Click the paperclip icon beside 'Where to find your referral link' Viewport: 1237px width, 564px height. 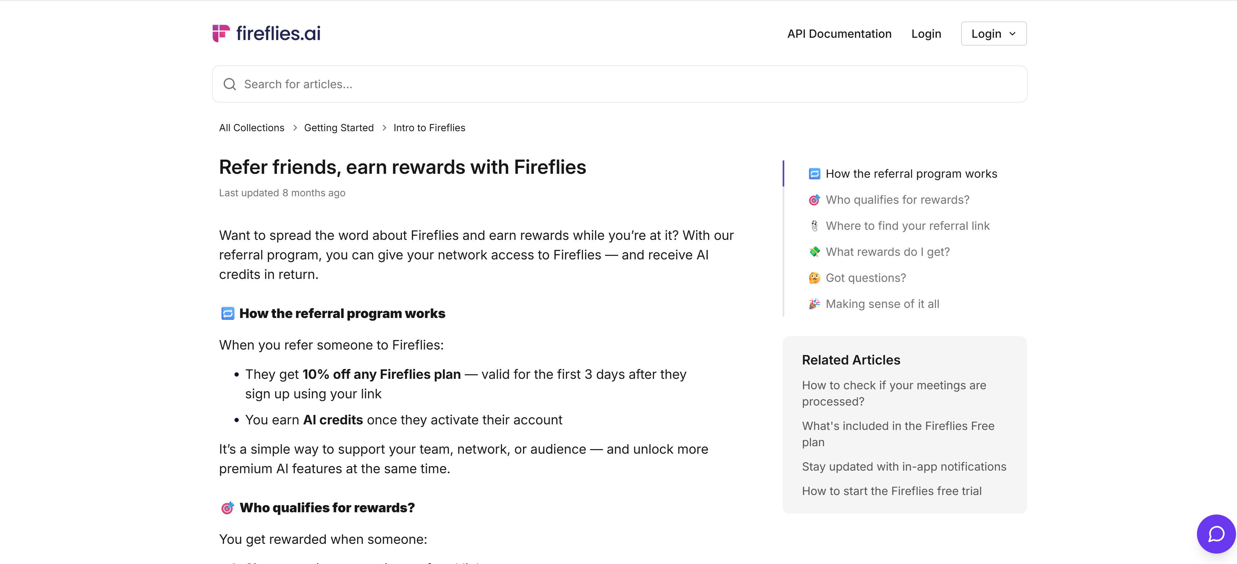815,225
